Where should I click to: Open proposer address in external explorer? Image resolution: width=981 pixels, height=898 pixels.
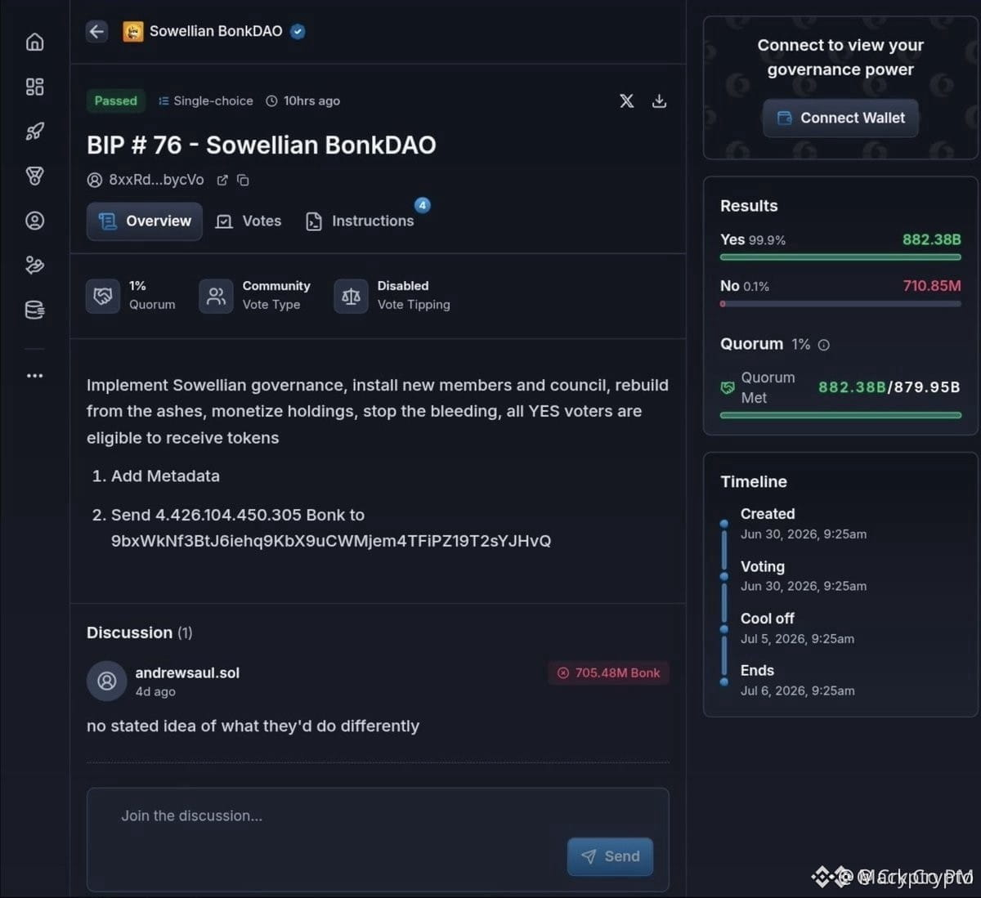coord(222,180)
